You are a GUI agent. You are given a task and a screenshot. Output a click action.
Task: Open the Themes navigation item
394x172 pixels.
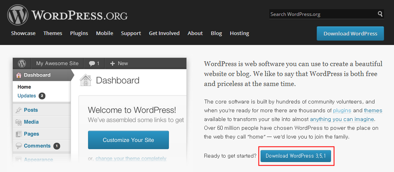(53, 33)
